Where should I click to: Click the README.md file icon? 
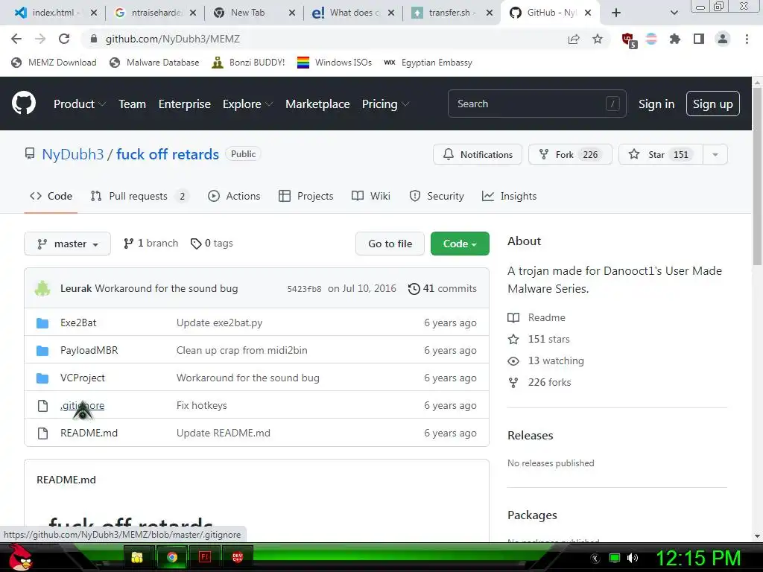click(x=42, y=433)
